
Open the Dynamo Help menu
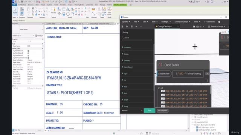(197, 22)
